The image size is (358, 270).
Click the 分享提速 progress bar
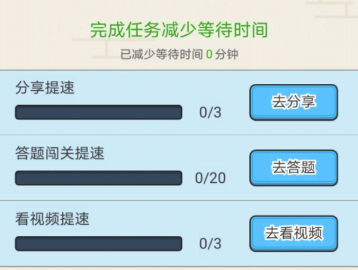coord(99,112)
